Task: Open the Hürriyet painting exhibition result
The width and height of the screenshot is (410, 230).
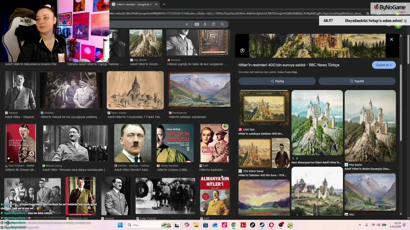Action: tap(198, 43)
